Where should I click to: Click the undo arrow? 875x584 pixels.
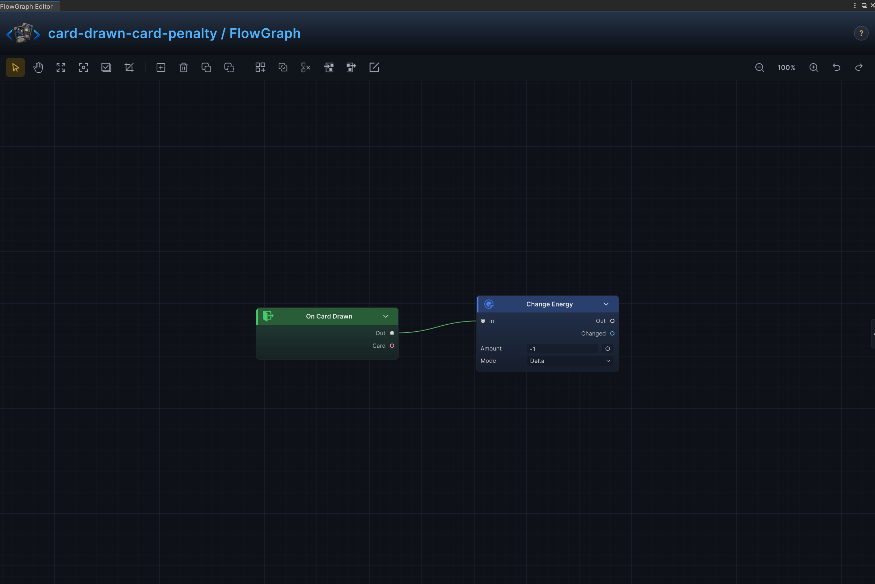[x=837, y=67]
